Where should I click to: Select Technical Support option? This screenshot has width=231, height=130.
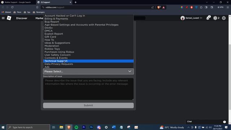[88, 61]
